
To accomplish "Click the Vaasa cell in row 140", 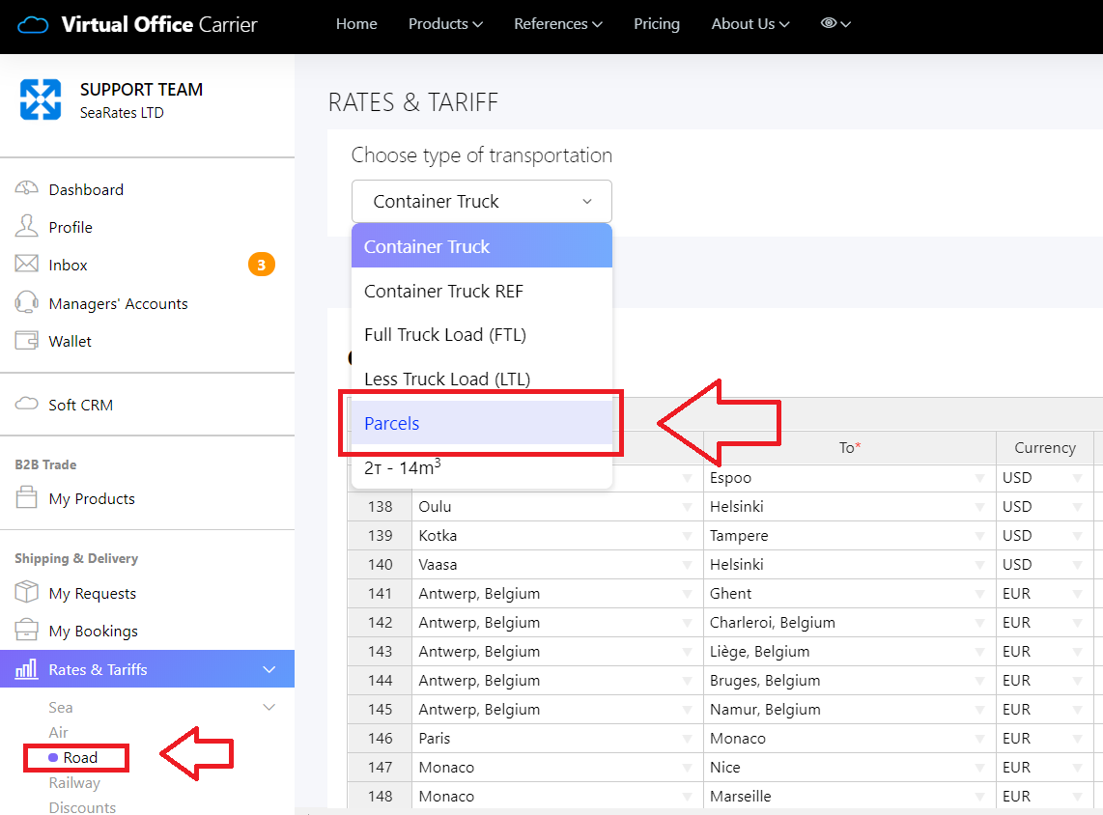I will point(557,565).
